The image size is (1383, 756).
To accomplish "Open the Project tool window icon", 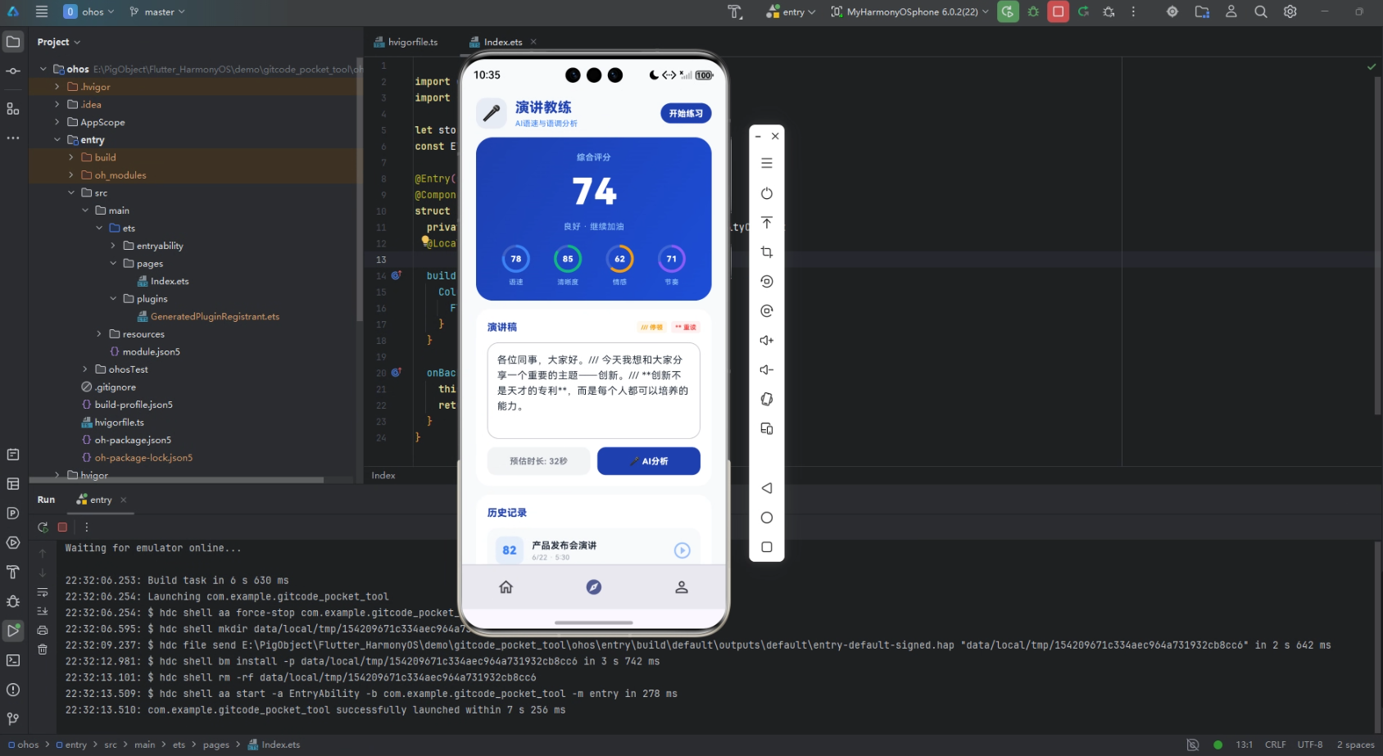I will point(13,42).
